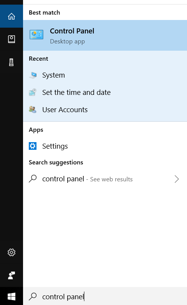Click the clock icon beside Set the time
The height and width of the screenshot is (305, 187).
point(33,93)
